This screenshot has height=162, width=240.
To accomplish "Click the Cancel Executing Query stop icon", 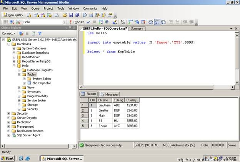I will (95, 22).
